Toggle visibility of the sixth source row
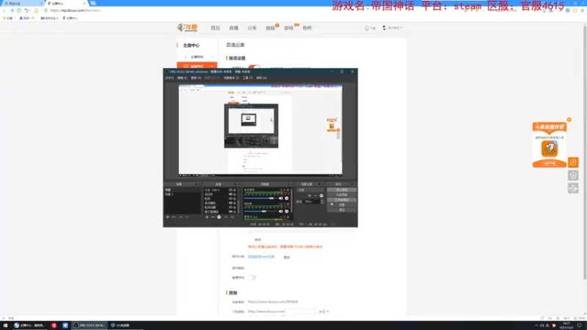587x330 pixels. (x=230, y=212)
